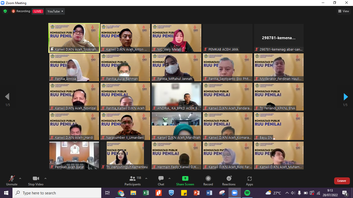Expand audio options arrow beside Unmute
Image resolution: width=353 pixels, height=198 pixels.
coord(20,178)
